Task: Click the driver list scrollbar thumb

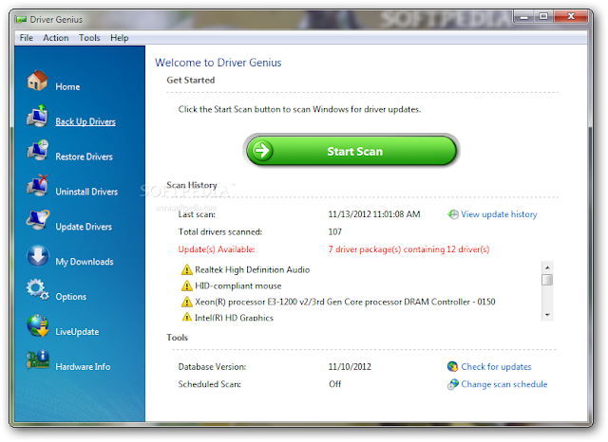Action: coord(547,280)
